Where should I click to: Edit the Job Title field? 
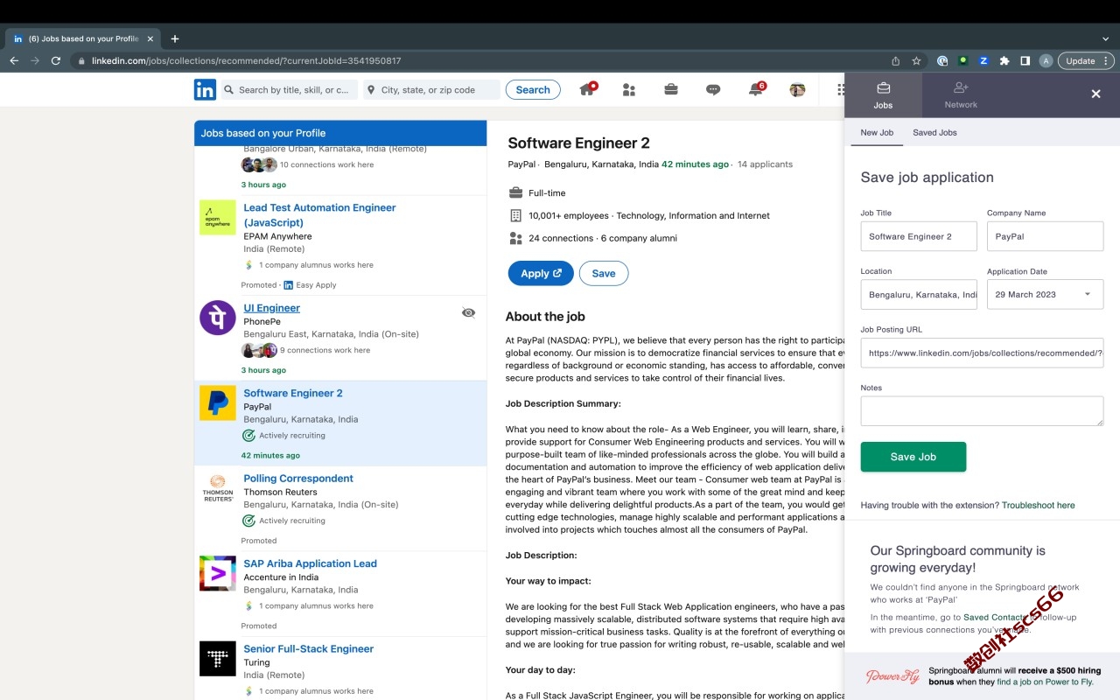[x=918, y=236]
